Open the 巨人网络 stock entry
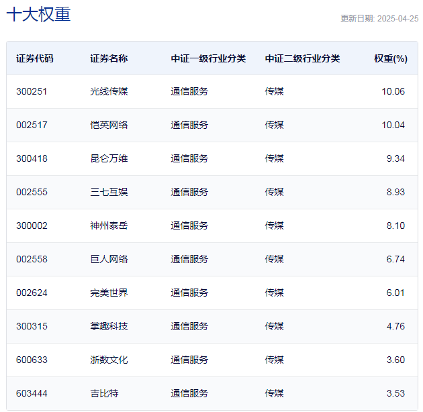423x412 pixels. point(109,259)
